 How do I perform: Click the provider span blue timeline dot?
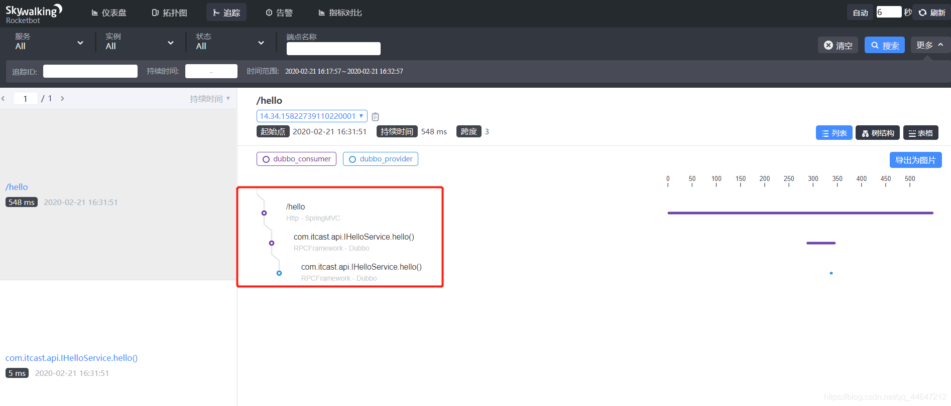[831, 273]
